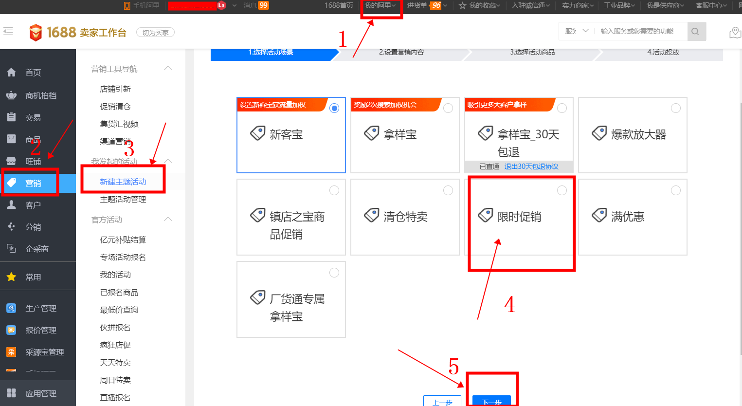Open 主题活动管理 menu item

123,199
